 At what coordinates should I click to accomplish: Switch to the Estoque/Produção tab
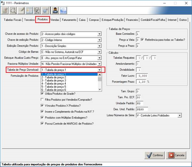coord(112,20)
